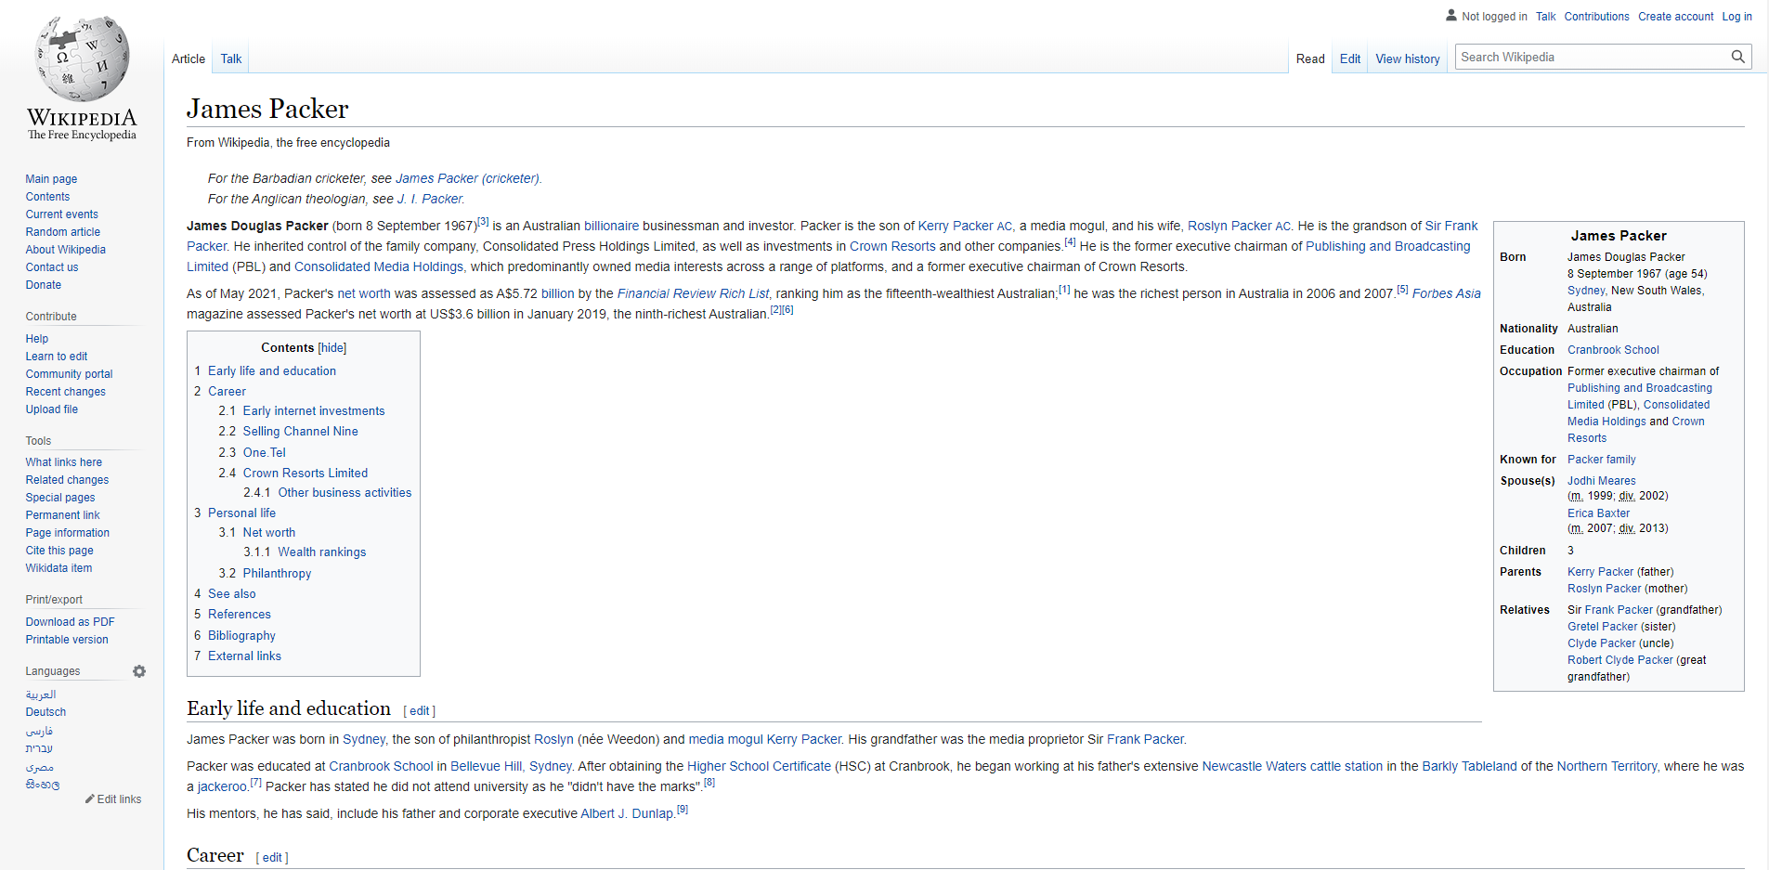Jump to Bibliography in contents
1769x870 pixels.
point(241,635)
